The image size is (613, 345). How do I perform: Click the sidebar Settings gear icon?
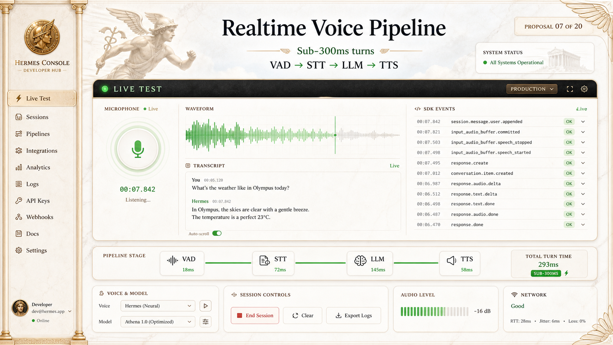click(x=19, y=250)
